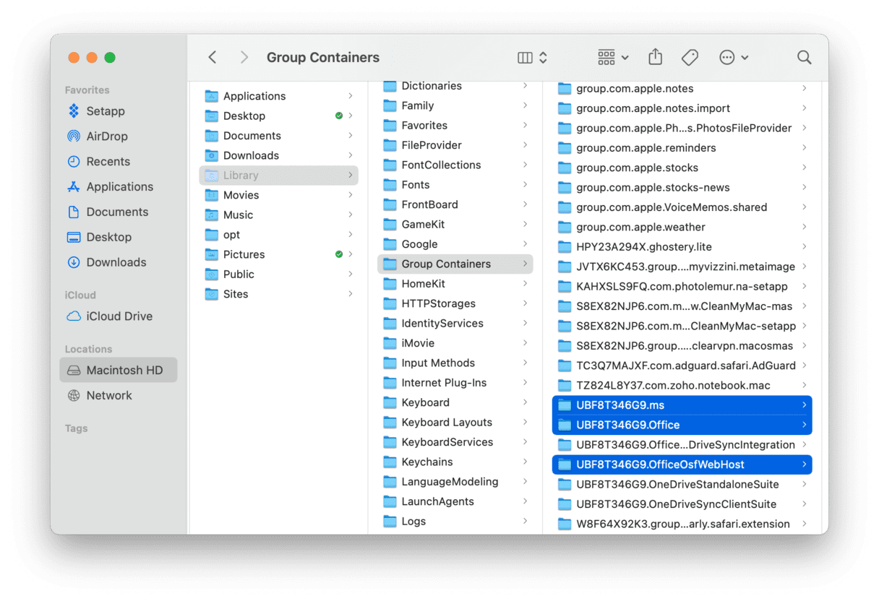Image resolution: width=879 pixels, height=601 pixels.
Task: Click the Forward navigation arrow
Action: (244, 57)
